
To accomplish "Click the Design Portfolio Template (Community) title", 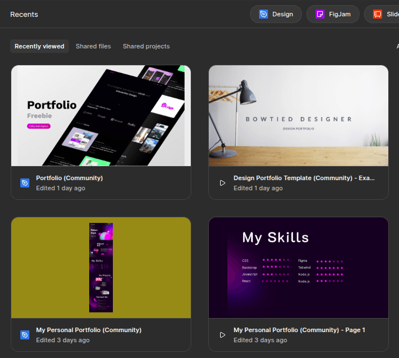I will tap(304, 178).
